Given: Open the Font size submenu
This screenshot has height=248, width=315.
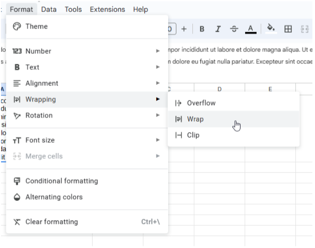Looking at the screenshot, I should 87,140.
